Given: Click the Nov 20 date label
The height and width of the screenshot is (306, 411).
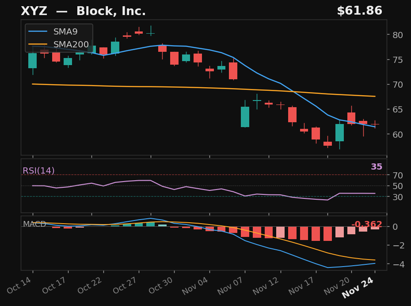Looking at the screenshot, I should coord(337,286).
